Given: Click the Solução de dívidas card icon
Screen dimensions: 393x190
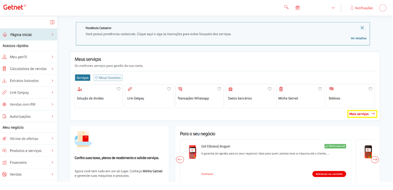Looking at the screenshot, I should click(79, 89).
